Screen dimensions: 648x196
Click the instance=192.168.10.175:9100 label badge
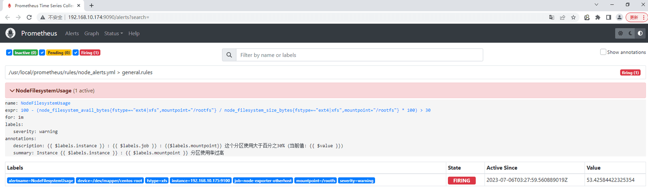[x=201, y=181]
